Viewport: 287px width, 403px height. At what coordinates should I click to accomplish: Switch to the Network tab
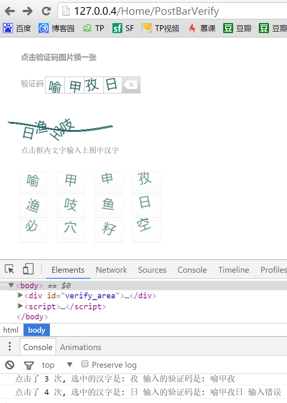click(x=112, y=270)
